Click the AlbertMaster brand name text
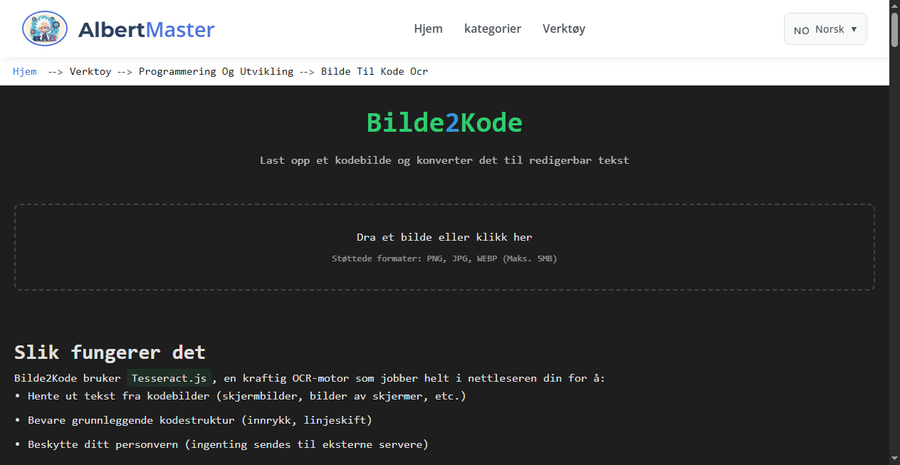Image resolution: width=900 pixels, height=465 pixels. click(146, 29)
